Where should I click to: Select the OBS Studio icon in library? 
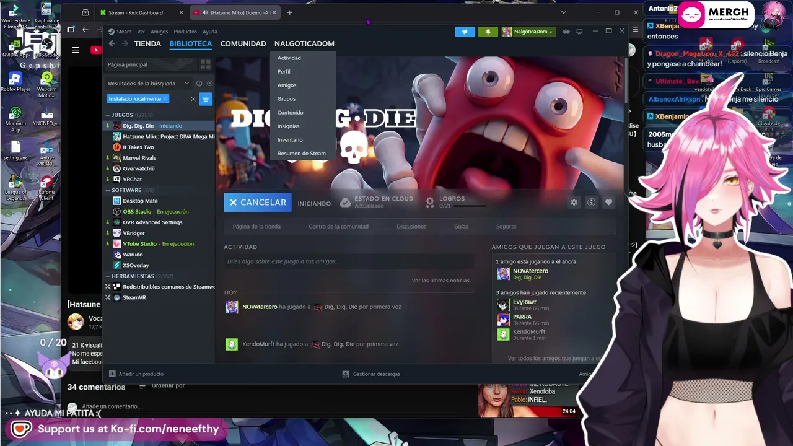(116, 212)
